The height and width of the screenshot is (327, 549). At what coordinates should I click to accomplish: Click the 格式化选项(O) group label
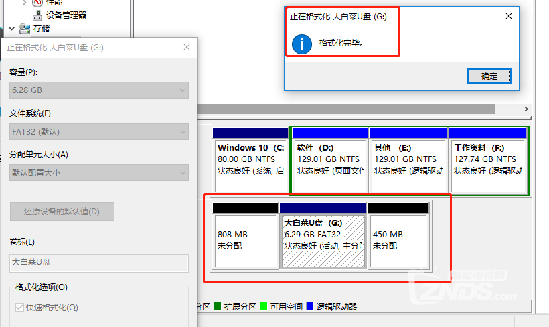click(42, 287)
